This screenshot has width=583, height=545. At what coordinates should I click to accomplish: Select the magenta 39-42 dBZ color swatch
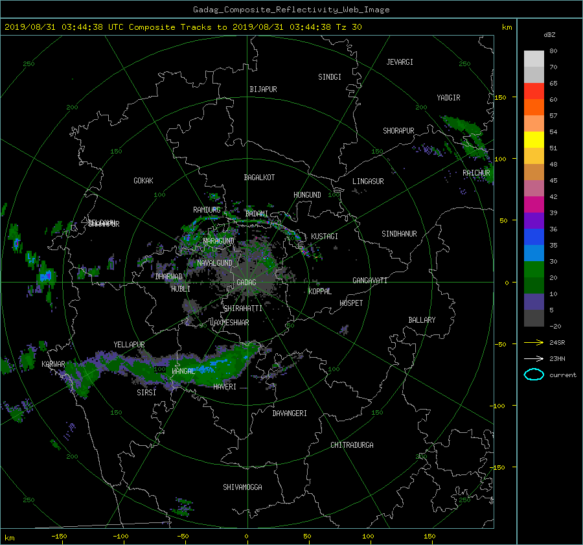tap(534, 205)
